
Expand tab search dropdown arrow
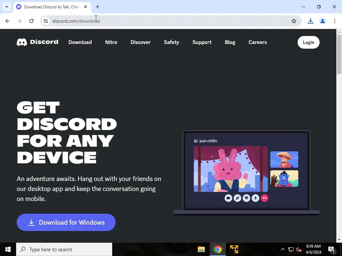click(x=7, y=7)
